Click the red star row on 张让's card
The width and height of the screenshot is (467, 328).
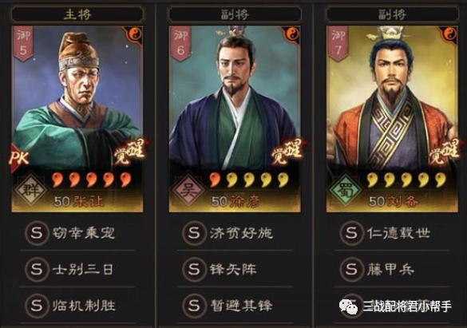92,180
